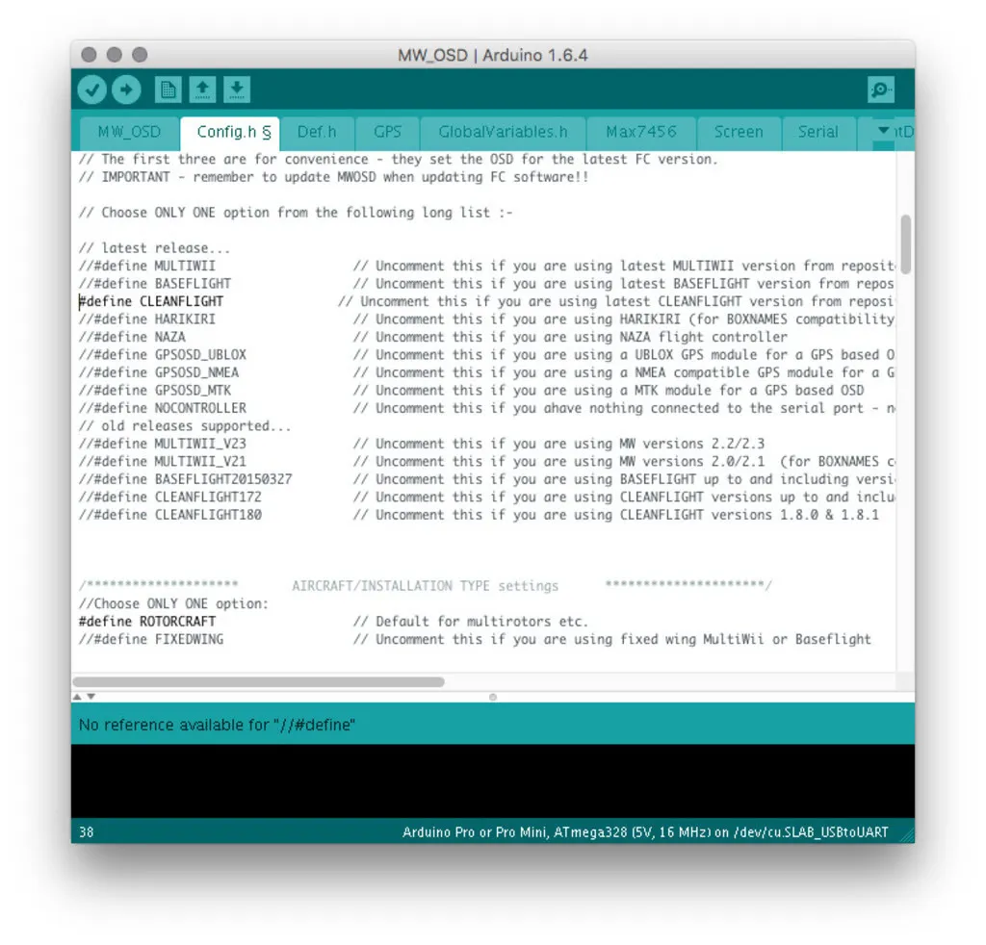The image size is (986, 945).
Task: Open the Max7456 tab
Action: 640,133
